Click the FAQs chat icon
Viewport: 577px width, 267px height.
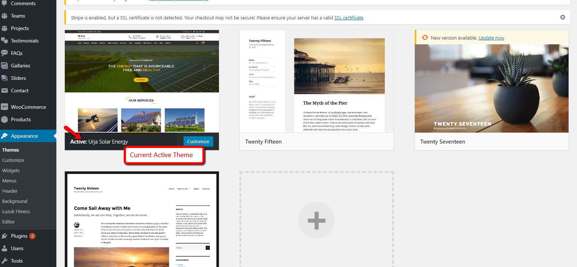[4, 53]
